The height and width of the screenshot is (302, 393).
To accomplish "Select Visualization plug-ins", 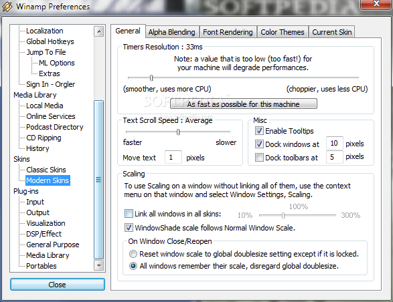I will pyautogui.click(x=46, y=223).
